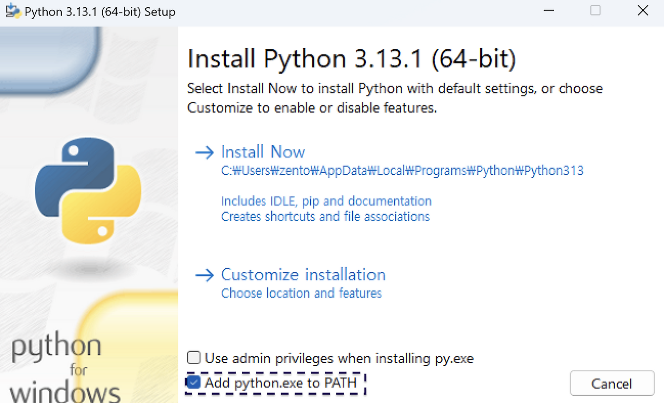664x403 pixels.
Task: Click the arrow next to Customize installation
Action: 204,274
